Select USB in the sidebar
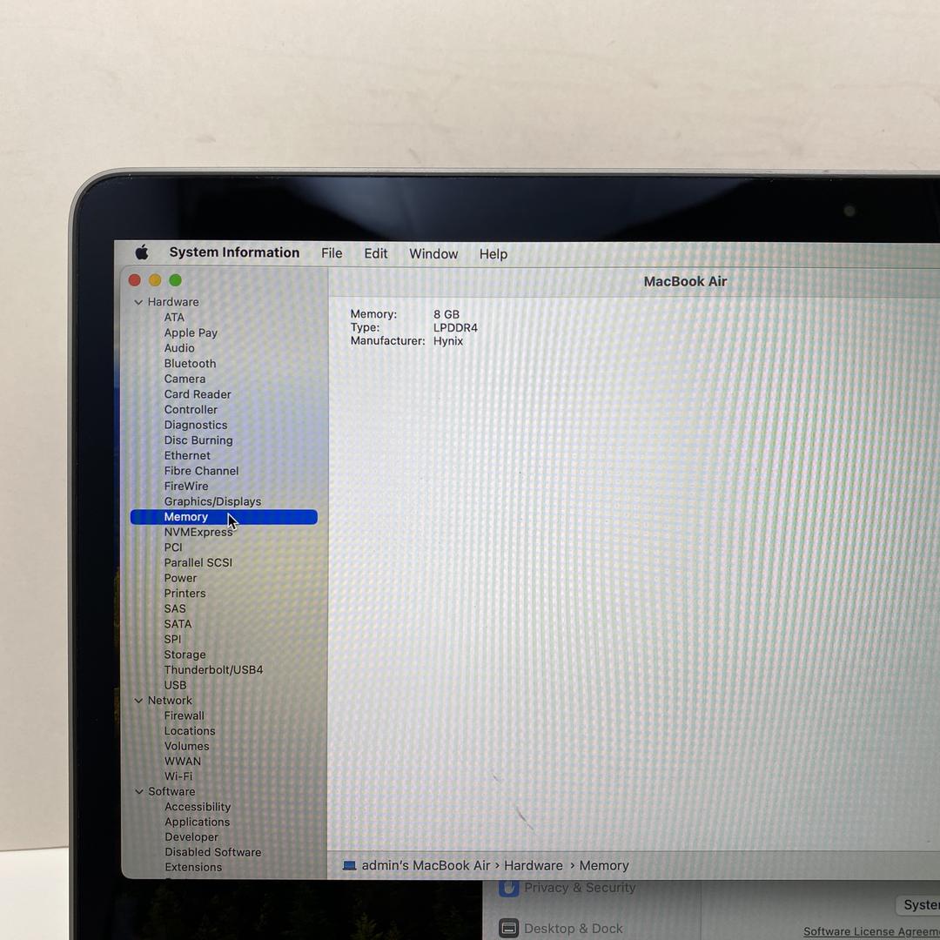This screenshot has width=940, height=940. (x=175, y=685)
